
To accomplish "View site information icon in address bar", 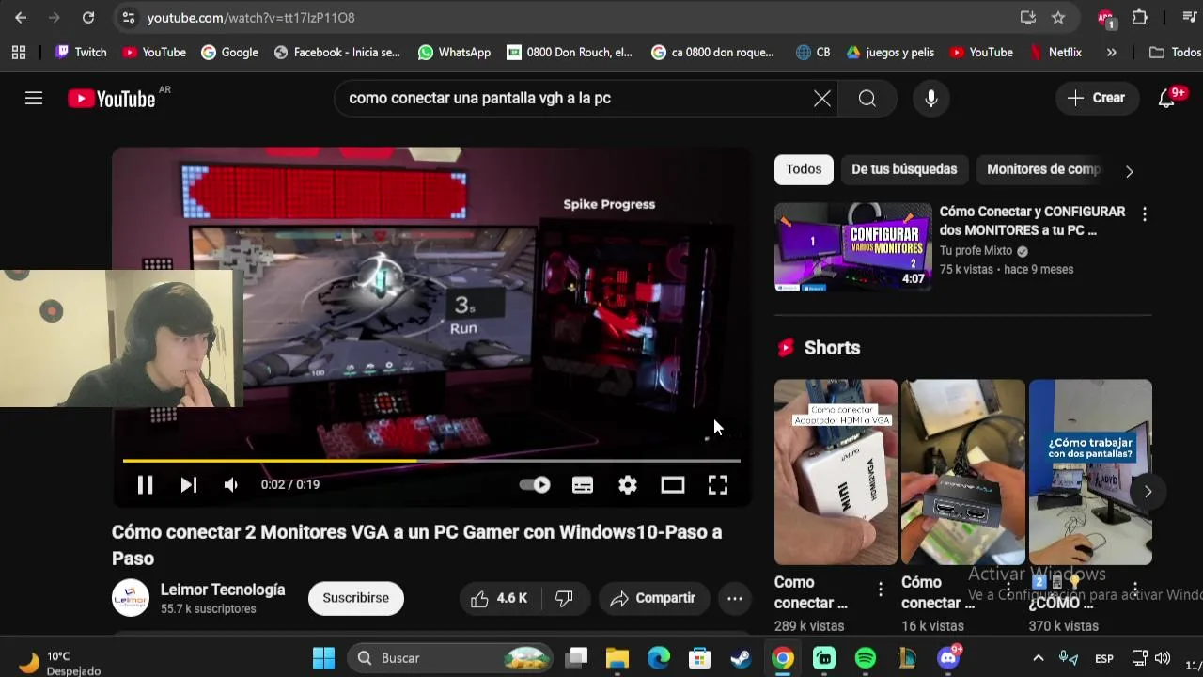I will click(129, 17).
